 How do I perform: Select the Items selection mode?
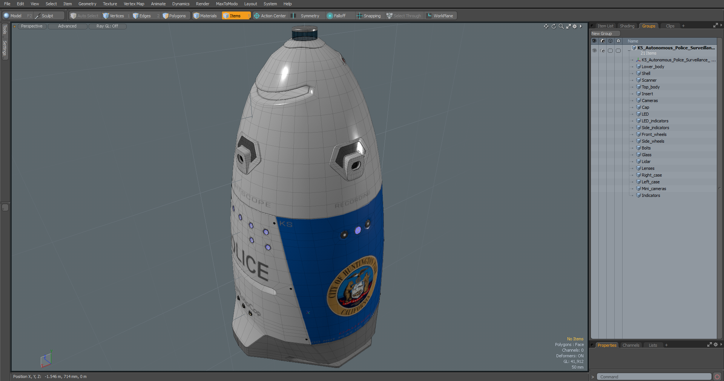(x=236, y=16)
